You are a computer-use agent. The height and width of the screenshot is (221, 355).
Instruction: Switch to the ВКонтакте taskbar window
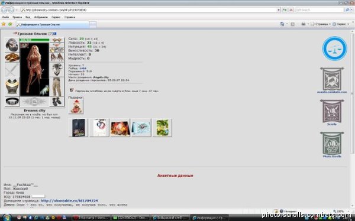tap(92, 218)
